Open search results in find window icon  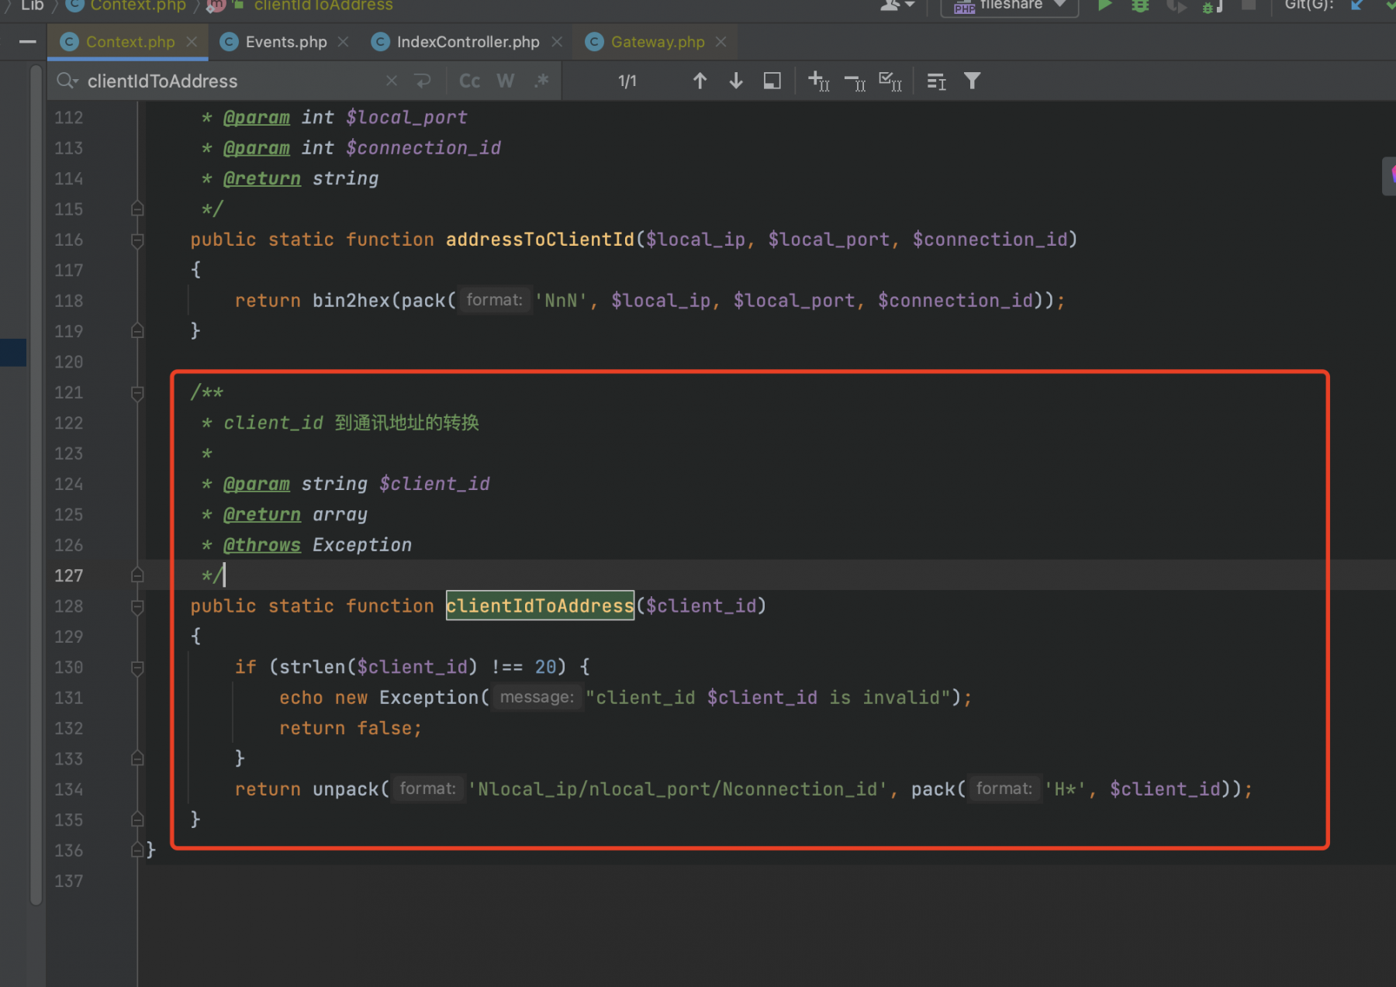click(x=772, y=81)
